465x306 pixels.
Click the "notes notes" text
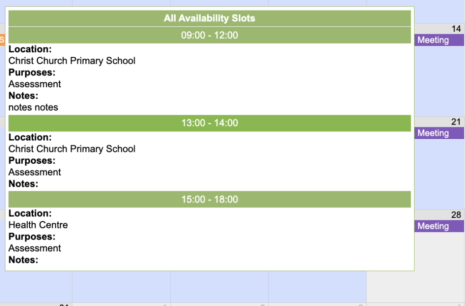[33, 107]
